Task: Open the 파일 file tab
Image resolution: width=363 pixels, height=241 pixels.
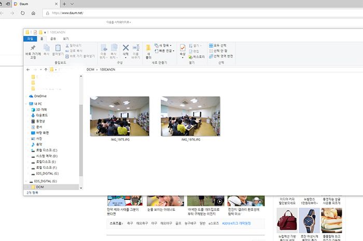Action: click(x=30, y=39)
